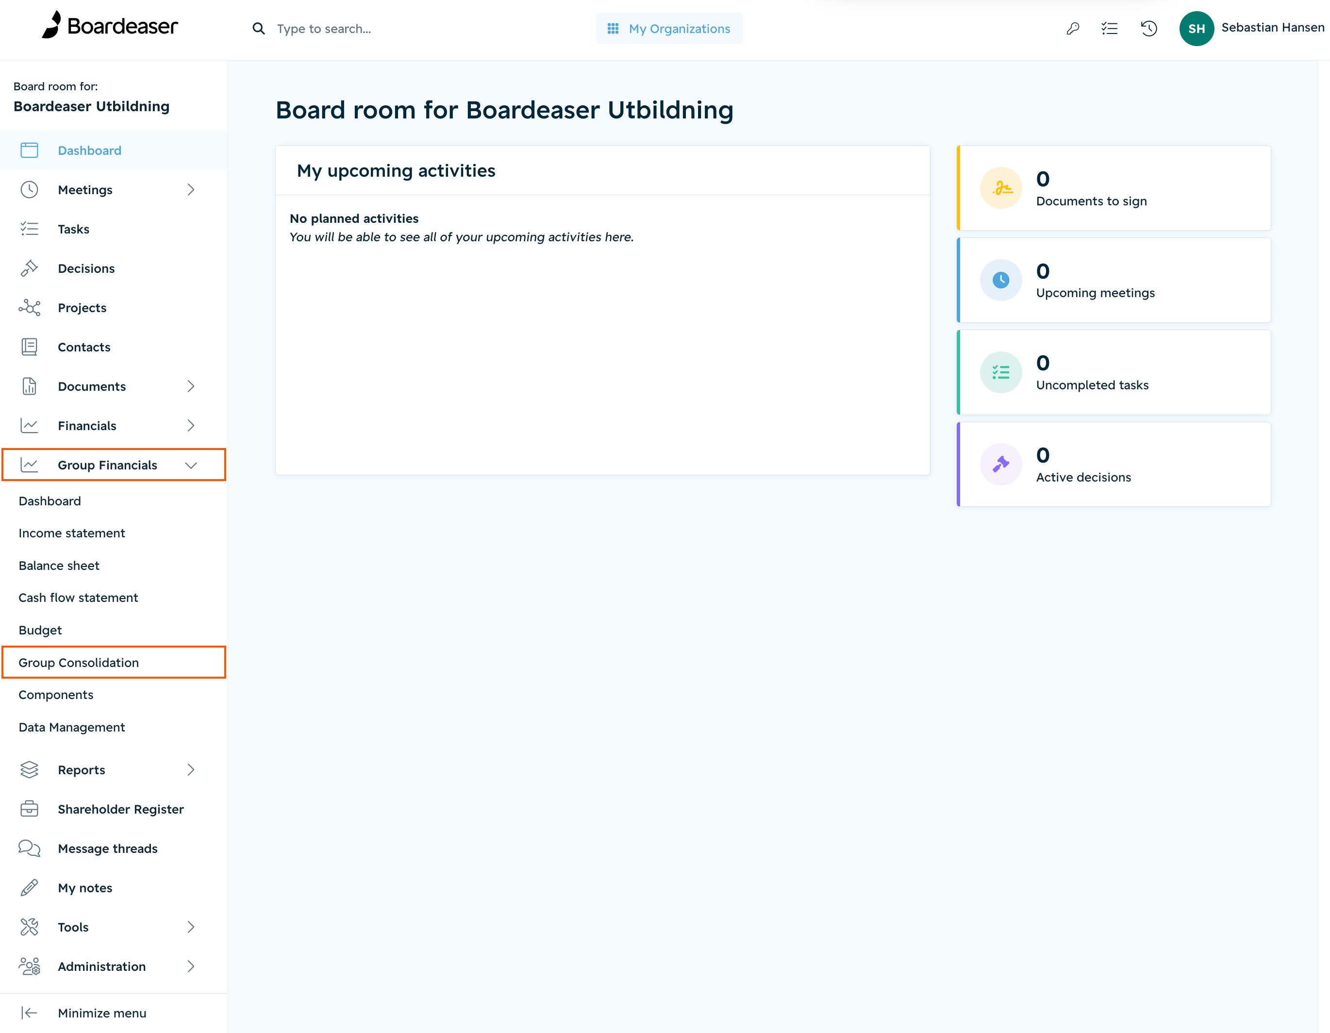Viewport: 1330px width, 1033px height.
Task: Click the Financials chart icon
Action: click(29, 425)
